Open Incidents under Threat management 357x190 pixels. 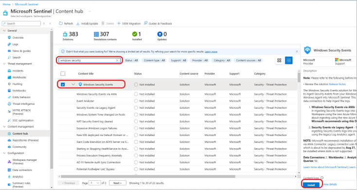[x=18, y=70]
